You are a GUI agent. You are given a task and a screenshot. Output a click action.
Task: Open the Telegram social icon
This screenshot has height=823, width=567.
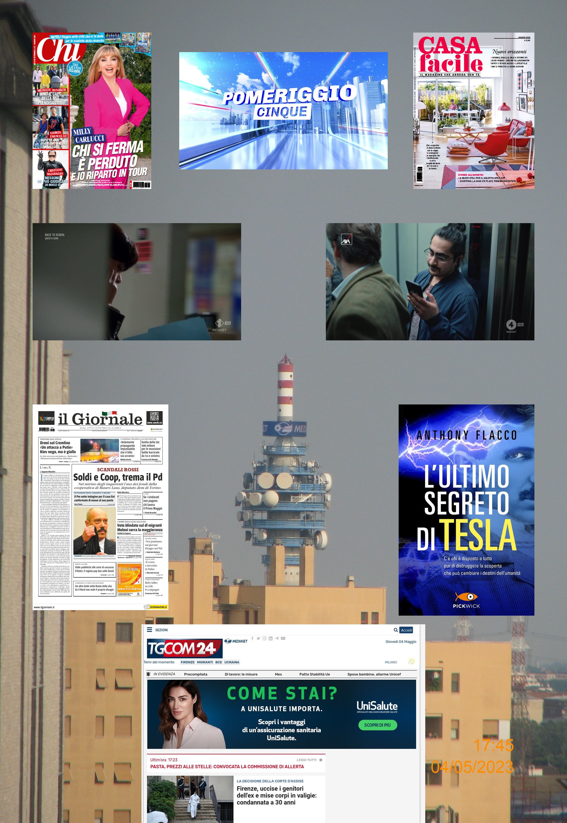(277, 638)
